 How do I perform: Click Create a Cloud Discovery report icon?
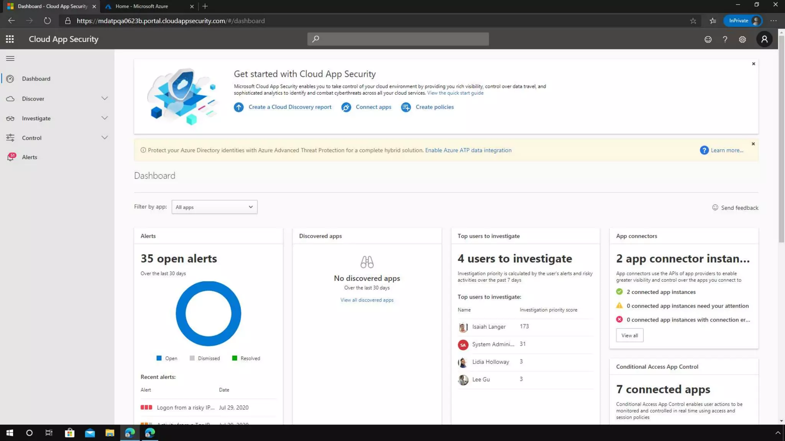[239, 107]
